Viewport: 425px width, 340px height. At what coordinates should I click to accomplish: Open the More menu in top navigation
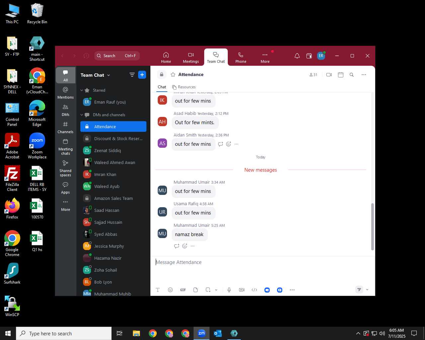pyautogui.click(x=265, y=57)
